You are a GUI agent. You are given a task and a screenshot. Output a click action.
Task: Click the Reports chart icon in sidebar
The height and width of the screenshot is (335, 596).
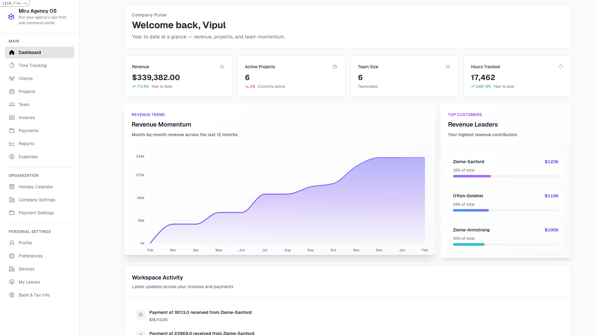[12, 144]
